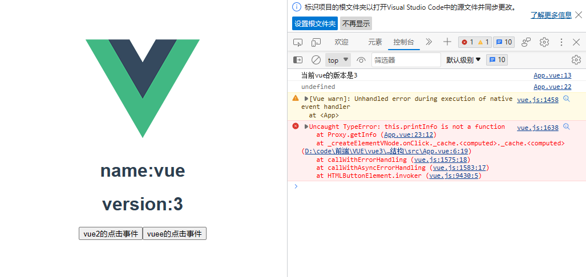Image resolution: width=586 pixels, height=277 pixels.
Task: Click the issues count 10 in console toolbar
Action: coord(497,60)
